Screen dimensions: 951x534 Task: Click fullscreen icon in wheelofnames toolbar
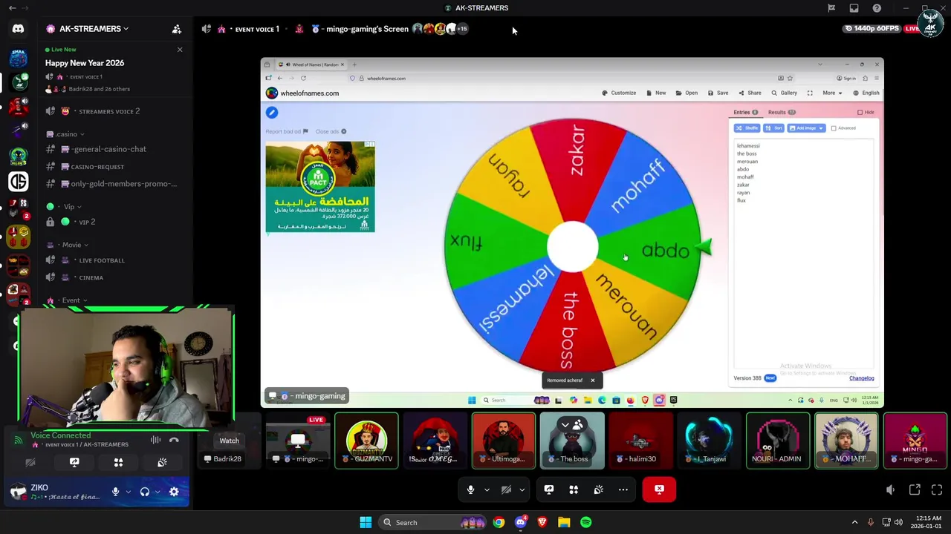coord(810,93)
